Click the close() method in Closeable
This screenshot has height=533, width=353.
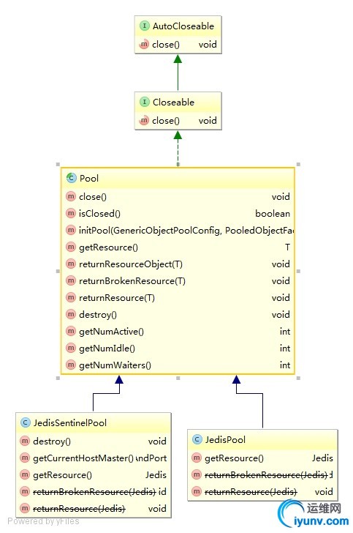point(166,121)
